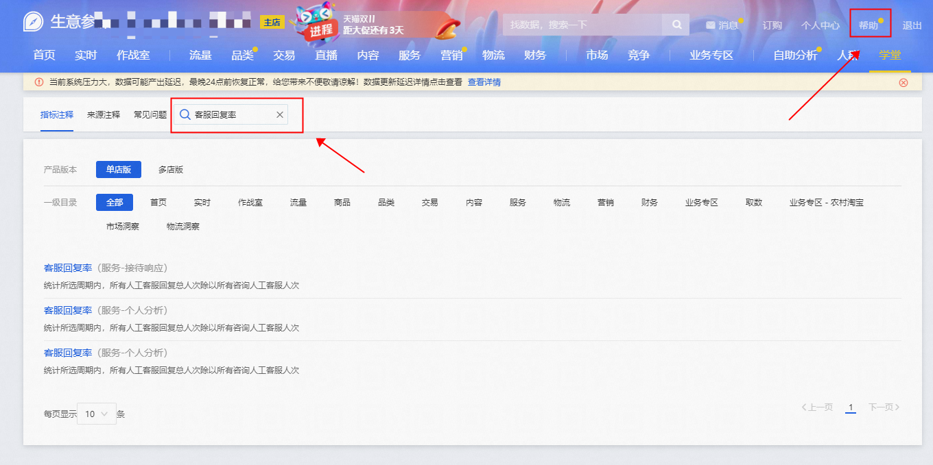Select the 多店版 product version
Screen dimensions: 933x465
171,170
